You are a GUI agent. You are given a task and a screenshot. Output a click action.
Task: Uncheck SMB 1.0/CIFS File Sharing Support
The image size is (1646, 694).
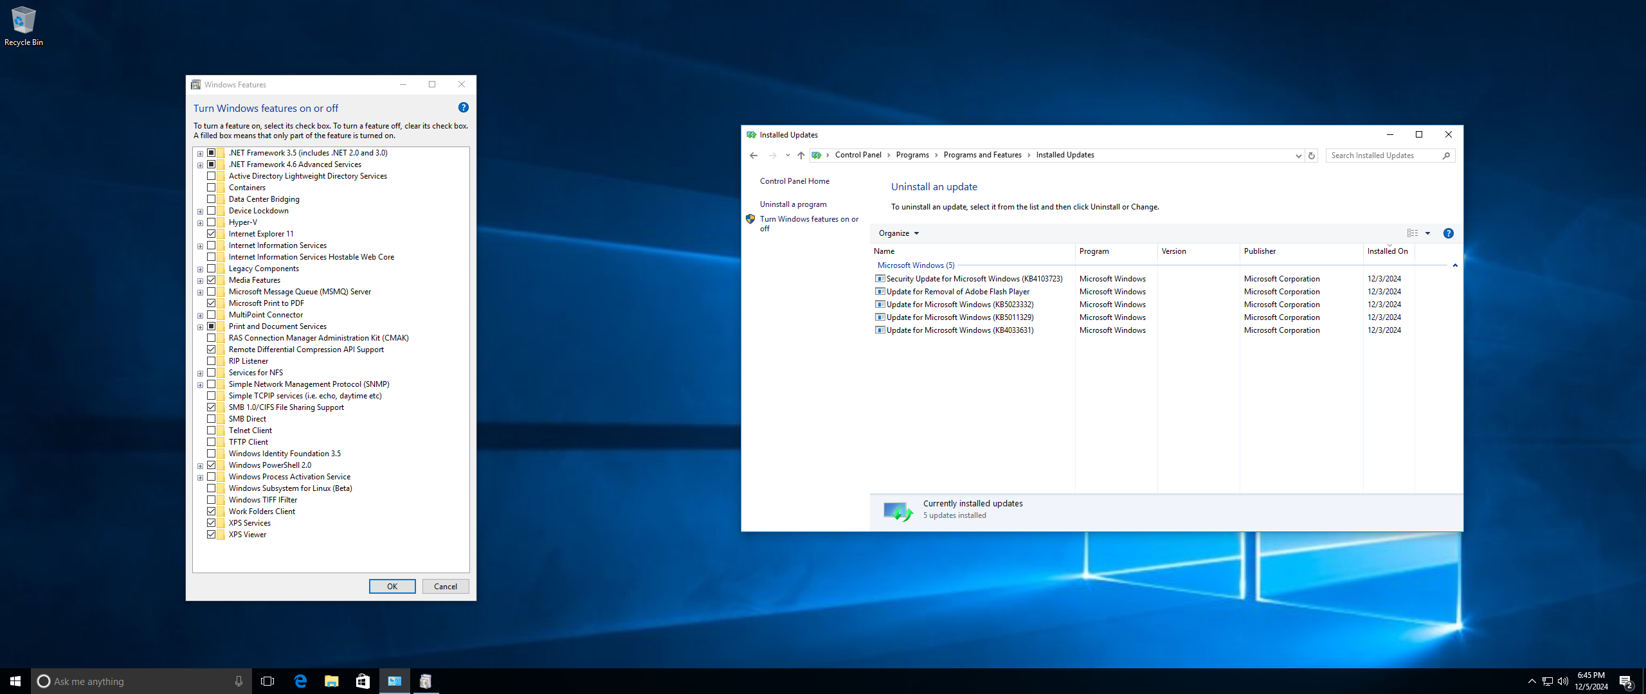point(211,407)
